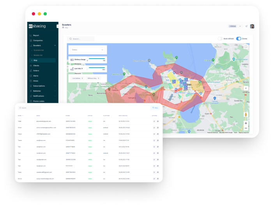This screenshot has width=274, height=207.
Task: Click the yellow window minimize dot
Action: (x=39, y=14)
